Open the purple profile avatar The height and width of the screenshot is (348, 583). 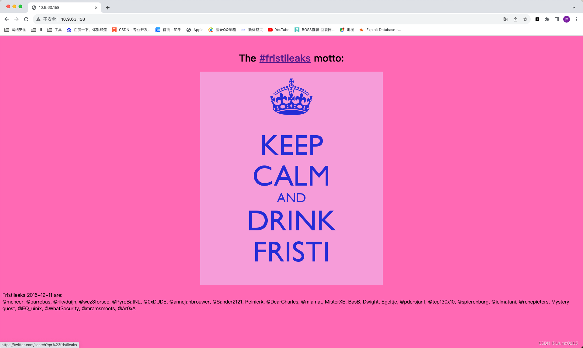coord(567,19)
